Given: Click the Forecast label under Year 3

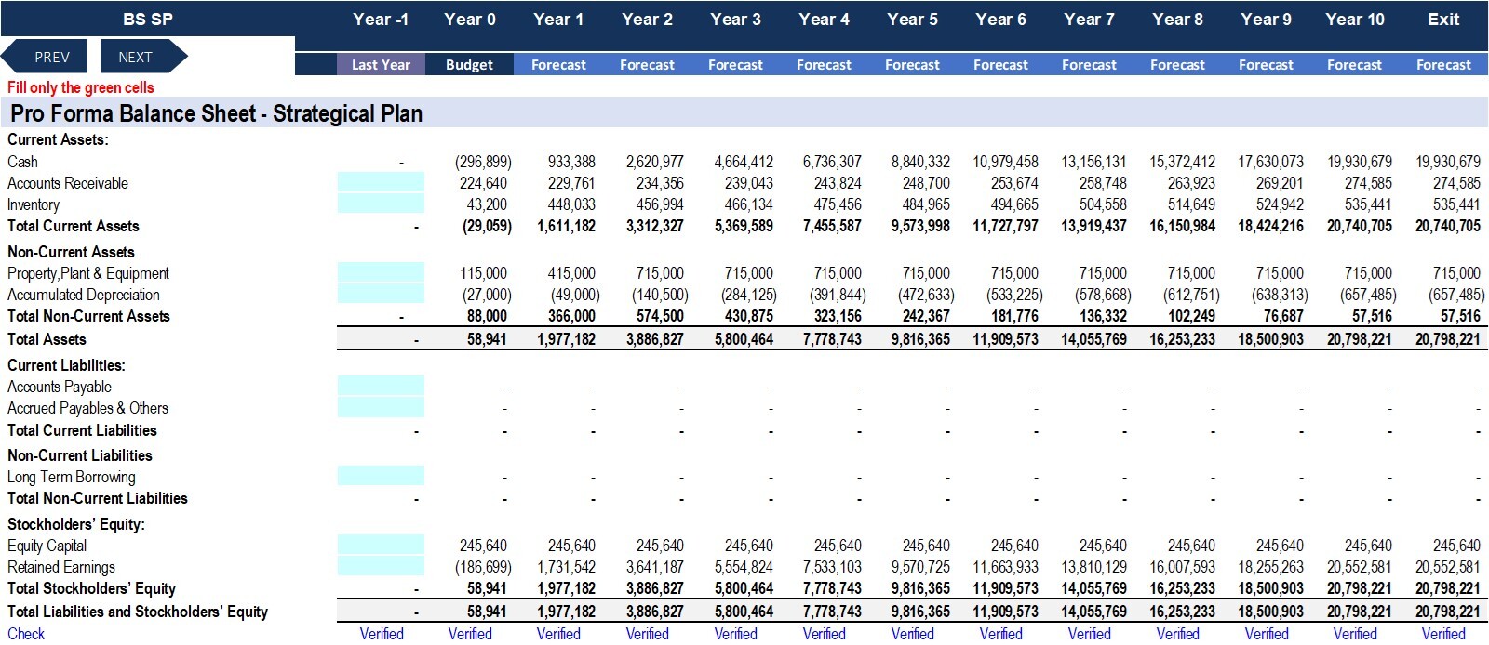Looking at the screenshot, I should (x=735, y=64).
